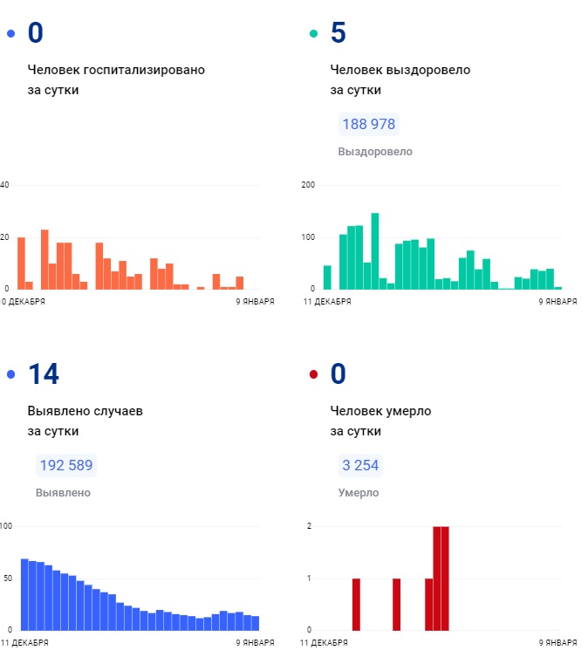Select the 3 254 total deaths badge
Image resolution: width=588 pixels, height=664 pixels.
click(x=360, y=465)
